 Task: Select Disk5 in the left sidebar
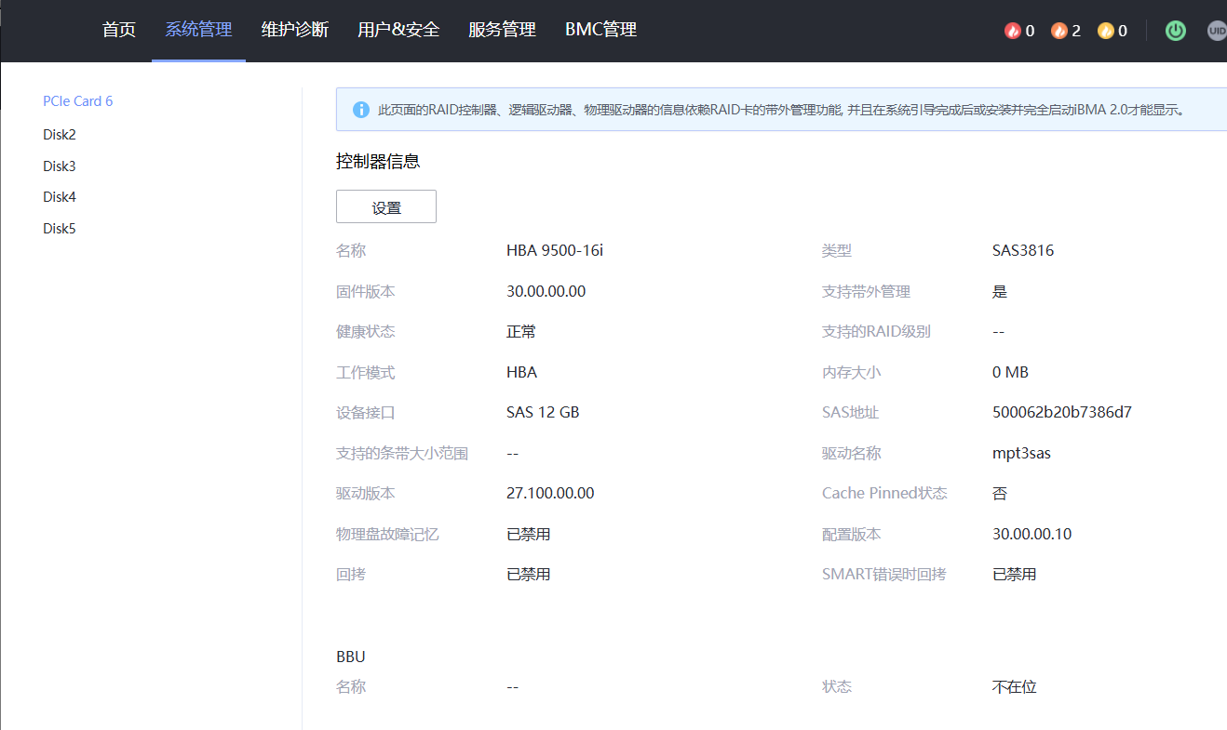tap(59, 228)
